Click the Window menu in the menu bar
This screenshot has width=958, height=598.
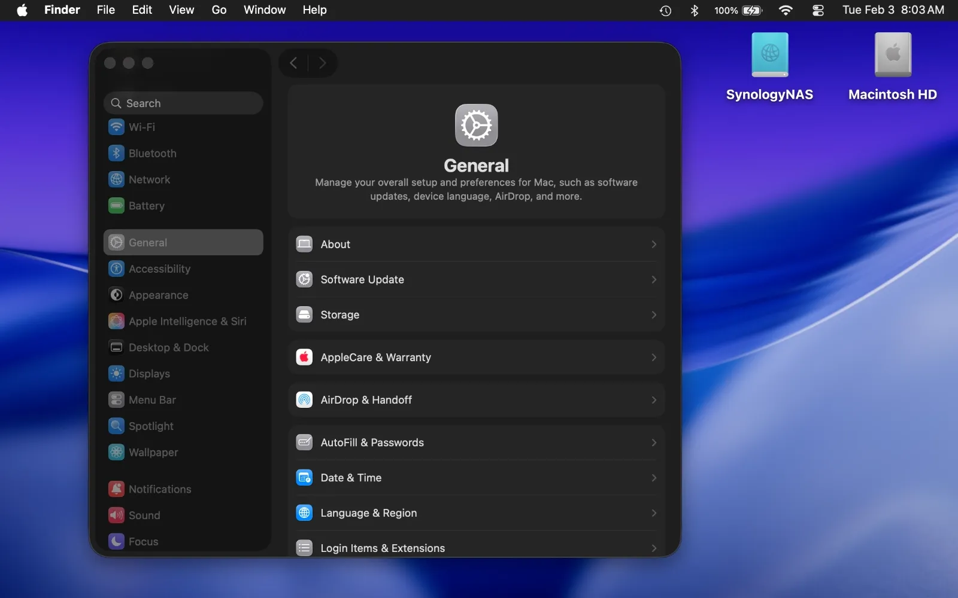264,10
